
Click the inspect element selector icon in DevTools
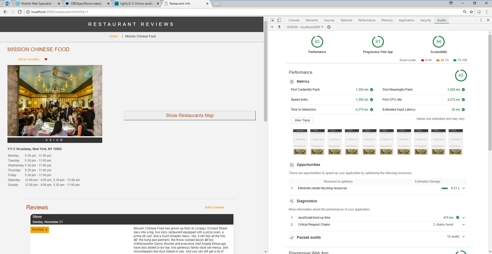tap(272, 20)
